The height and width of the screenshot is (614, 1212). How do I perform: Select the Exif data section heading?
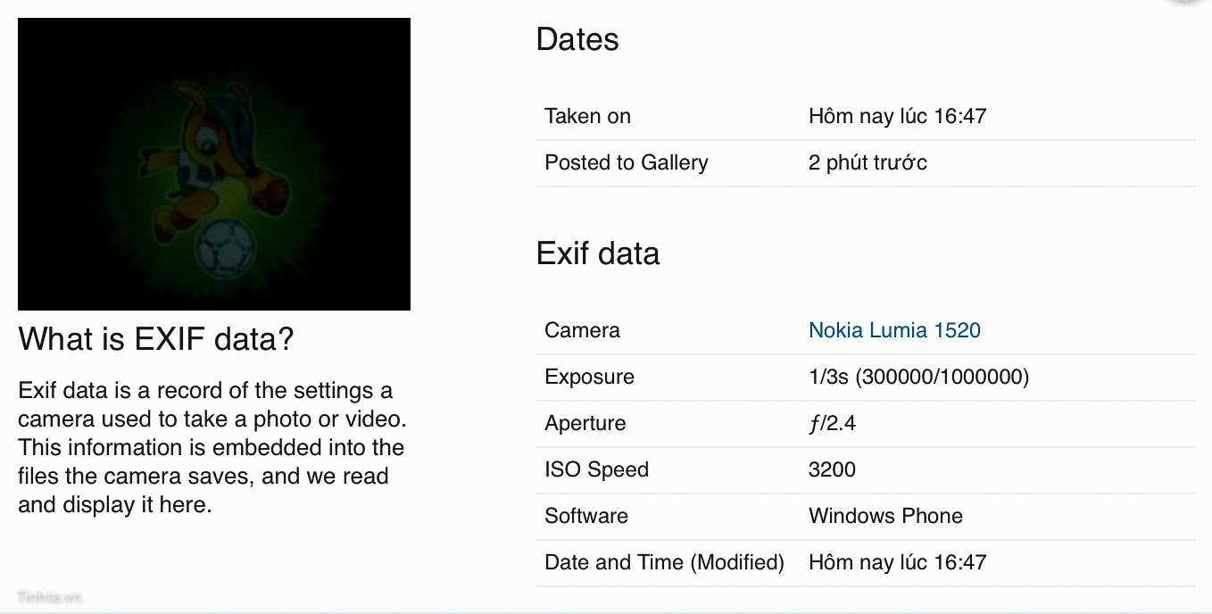(x=598, y=253)
